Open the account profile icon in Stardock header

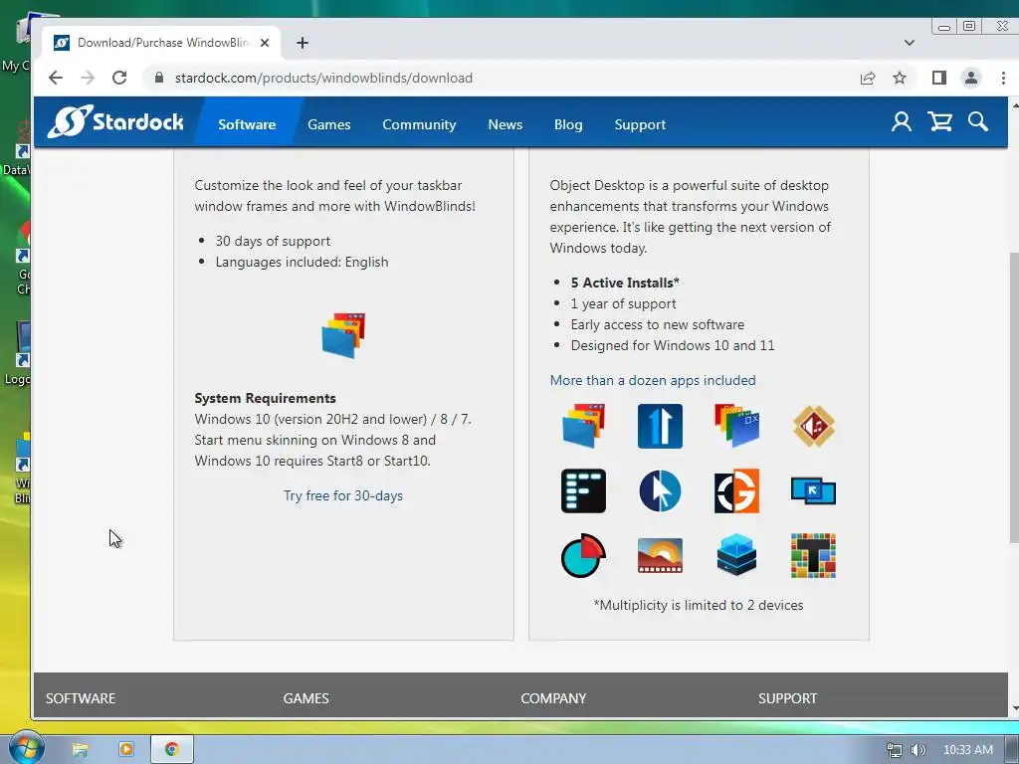(x=901, y=121)
